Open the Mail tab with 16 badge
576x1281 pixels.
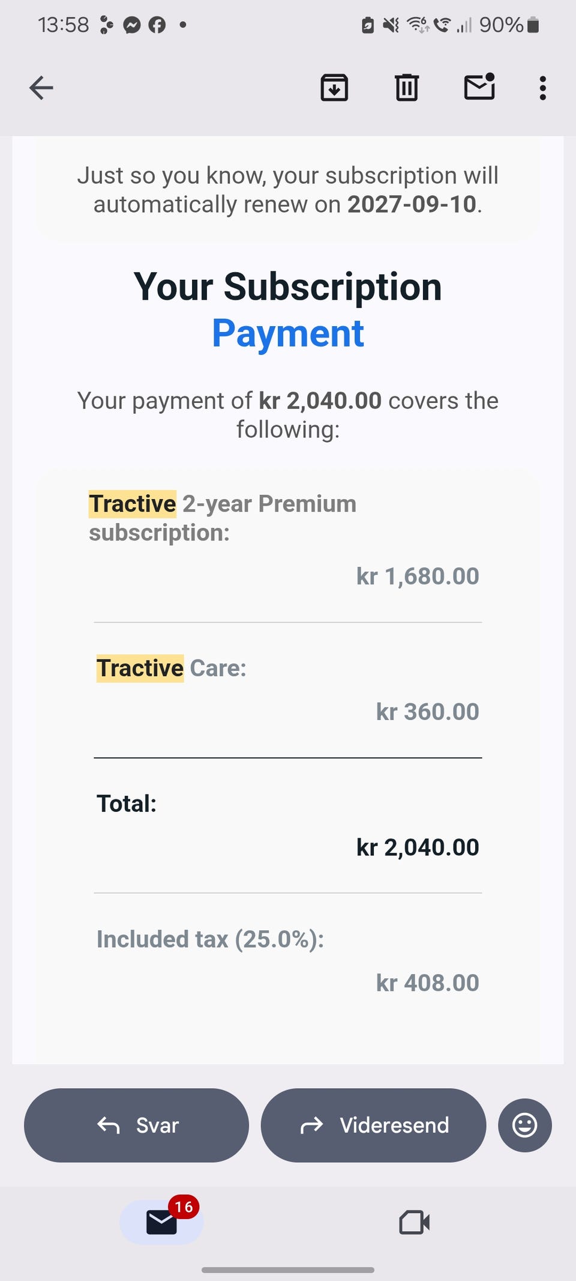pyautogui.click(x=162, y=1222)
